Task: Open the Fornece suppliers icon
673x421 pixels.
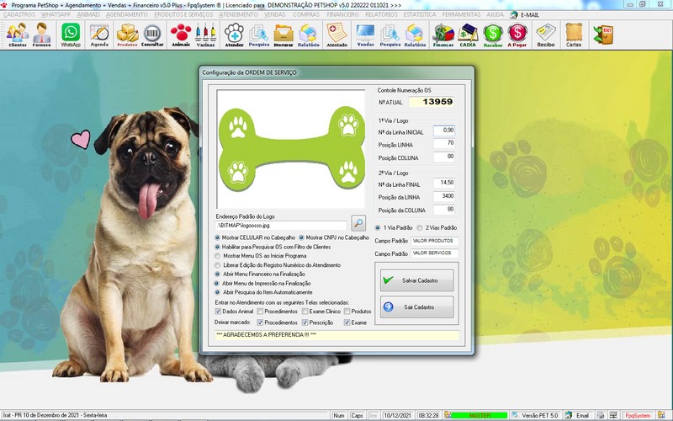Action: point(41,35)
